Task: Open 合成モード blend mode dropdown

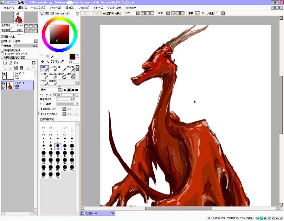Action: click(26, 41)
